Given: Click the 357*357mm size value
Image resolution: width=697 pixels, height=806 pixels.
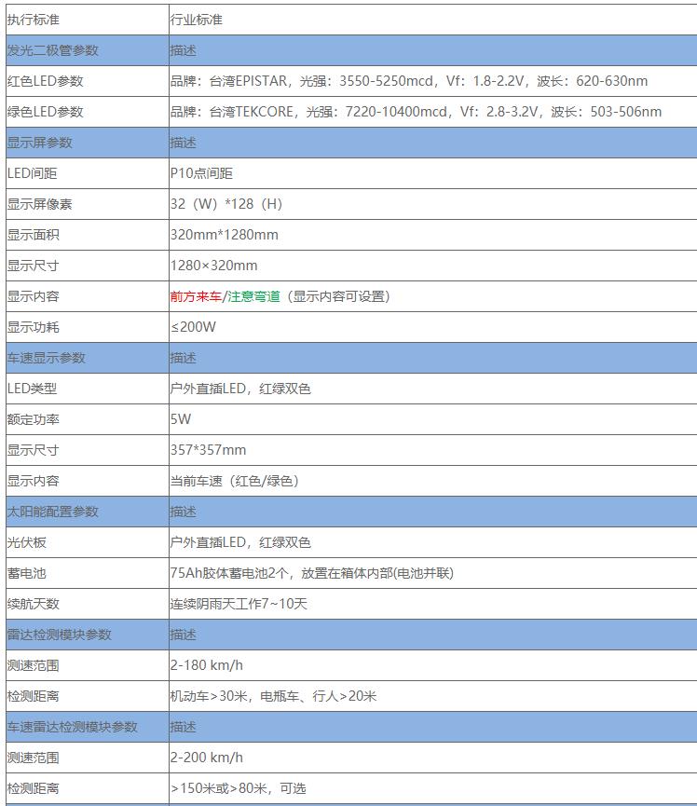Looking at the screenshot, I should (208, 450).
